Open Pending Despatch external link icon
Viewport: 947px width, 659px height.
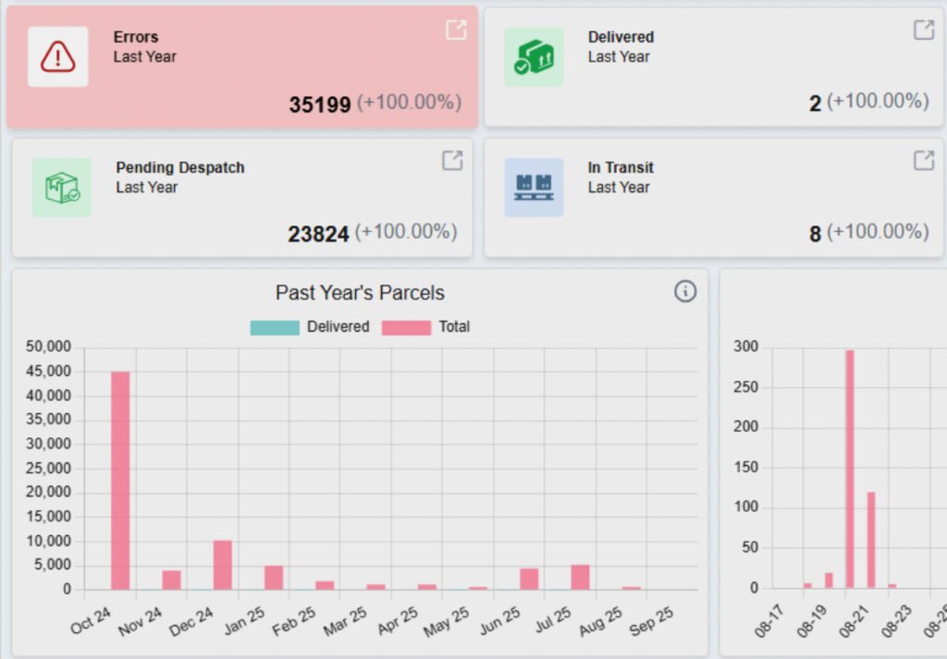pyautogui.click(x=451, y=160)
